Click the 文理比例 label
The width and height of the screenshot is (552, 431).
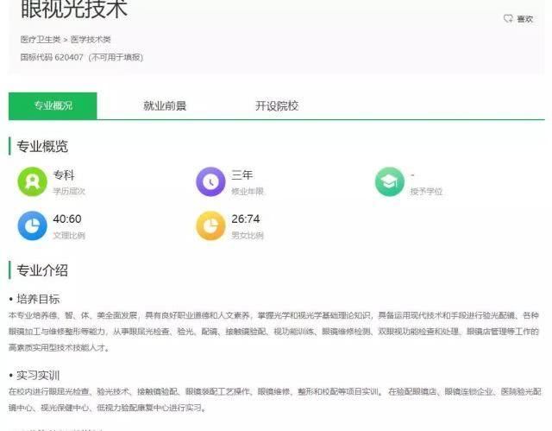(69, 236)
